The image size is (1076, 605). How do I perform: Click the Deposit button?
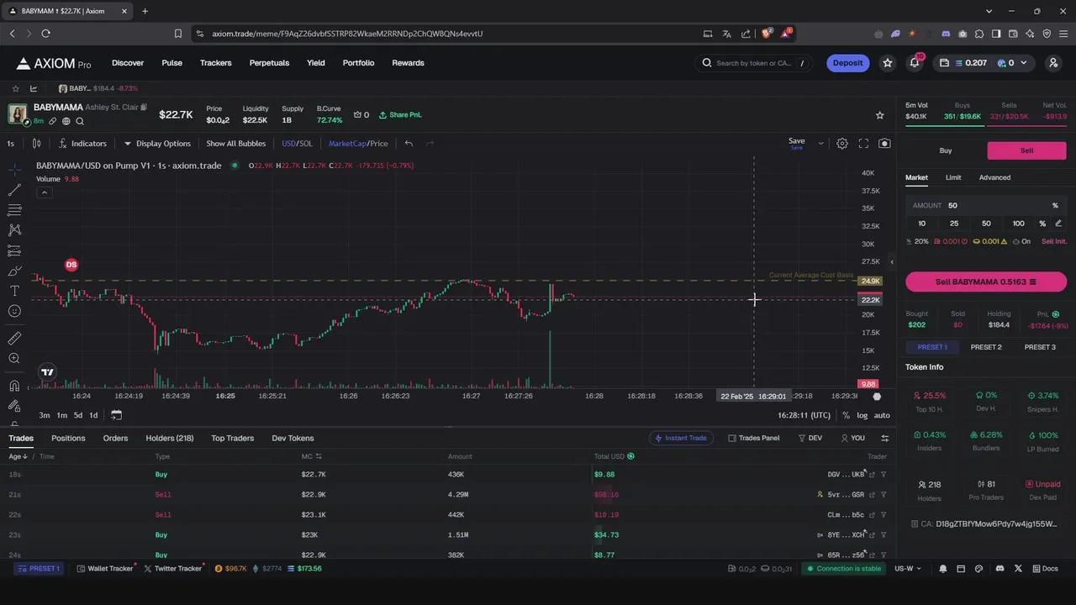click(x=847, y=63)
